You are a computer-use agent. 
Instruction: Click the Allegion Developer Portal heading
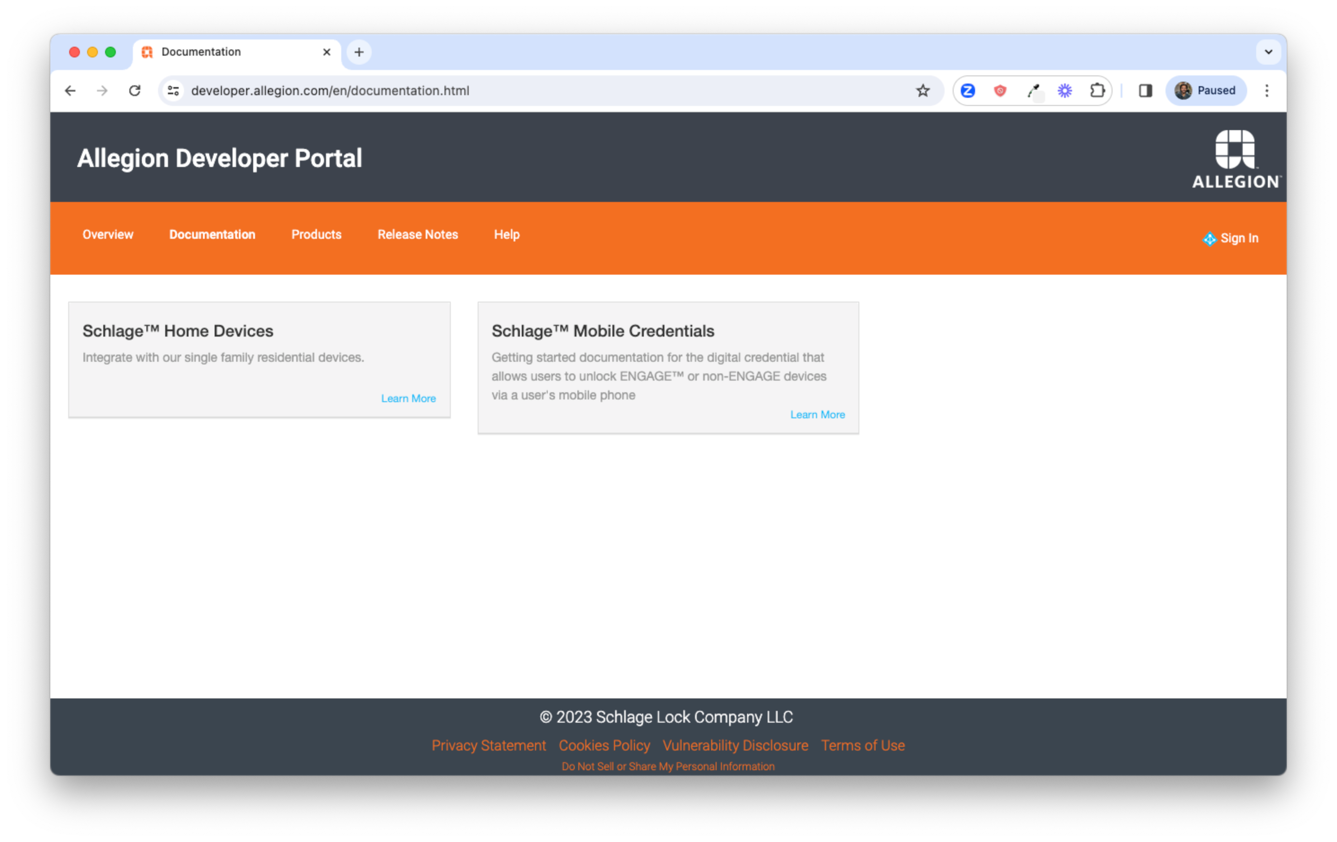click(220, 158)
